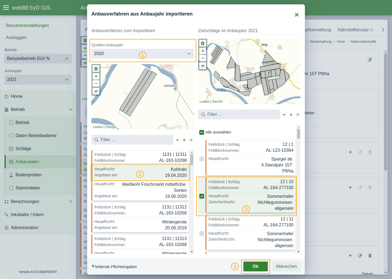Check the box for Schlag 12 | 11
Viewport: 392px width, 279px height.
[202, 233]
